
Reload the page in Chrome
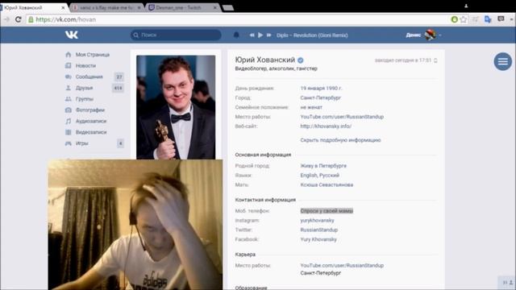(19, 19)
